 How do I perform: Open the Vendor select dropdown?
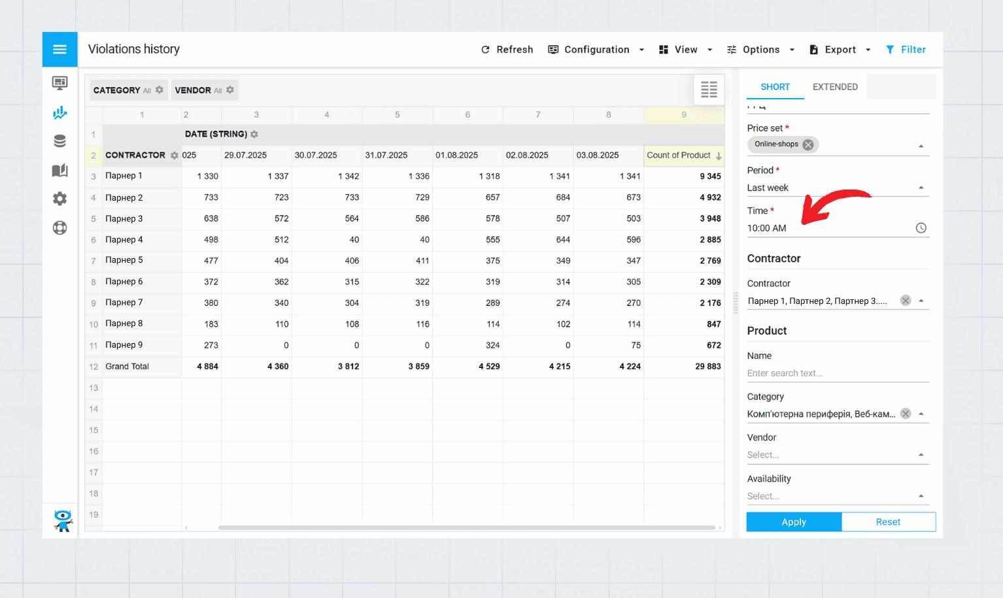point(921,454)
